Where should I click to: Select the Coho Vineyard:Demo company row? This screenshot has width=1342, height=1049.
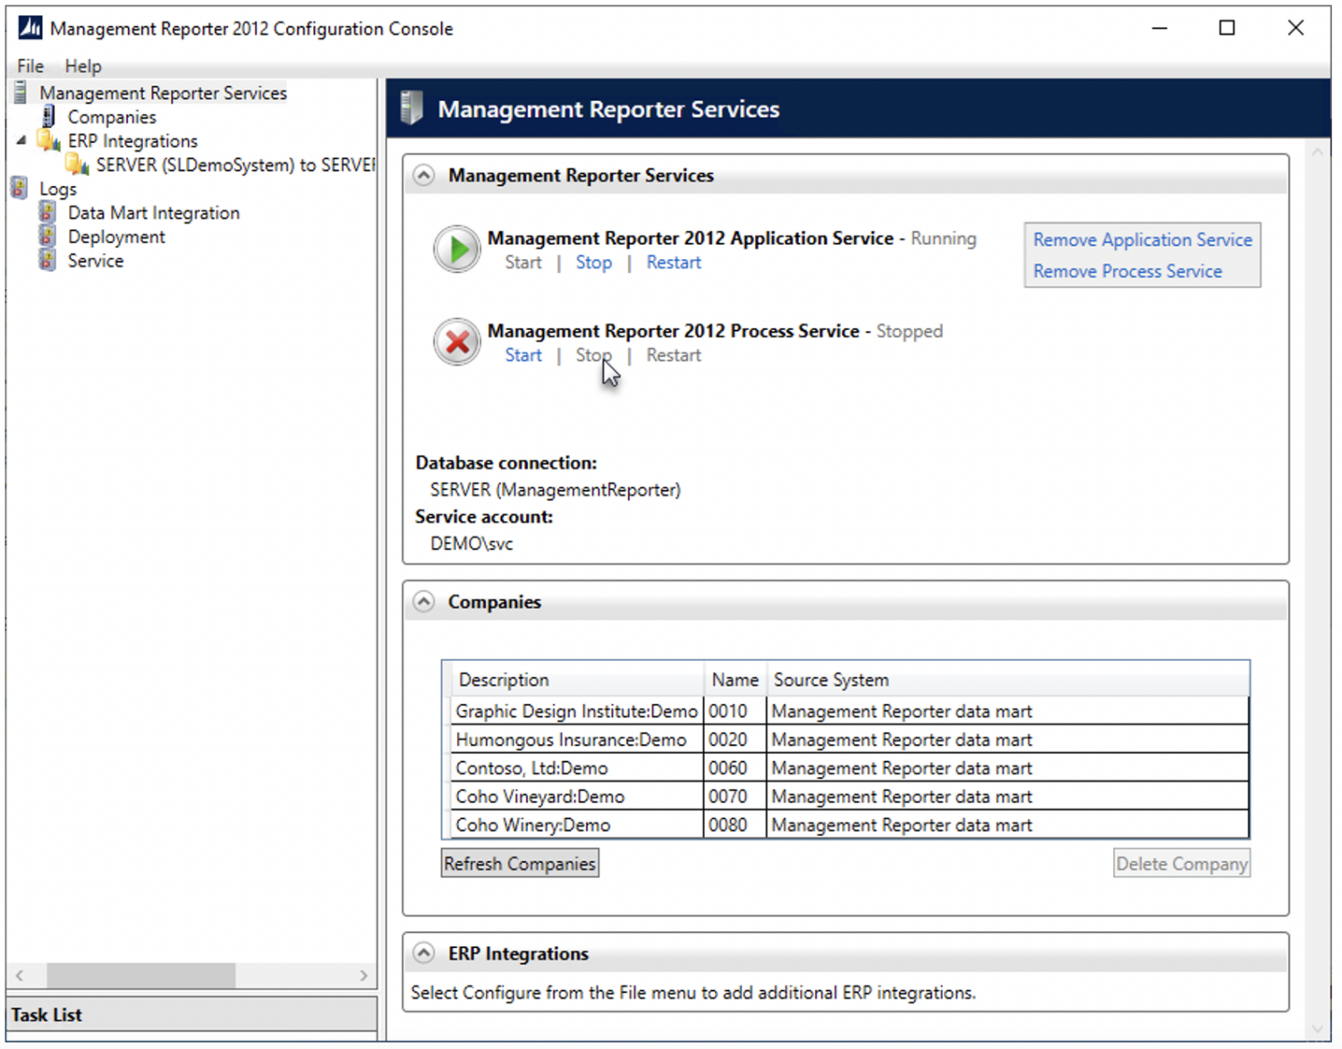tap(540, 796)
